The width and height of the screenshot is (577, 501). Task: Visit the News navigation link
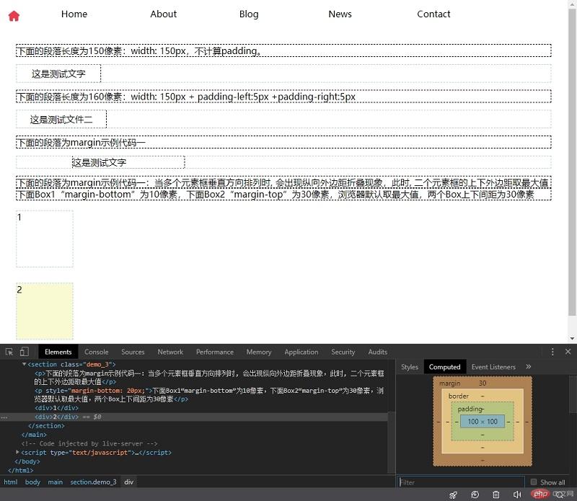click(x=340, y=14)
